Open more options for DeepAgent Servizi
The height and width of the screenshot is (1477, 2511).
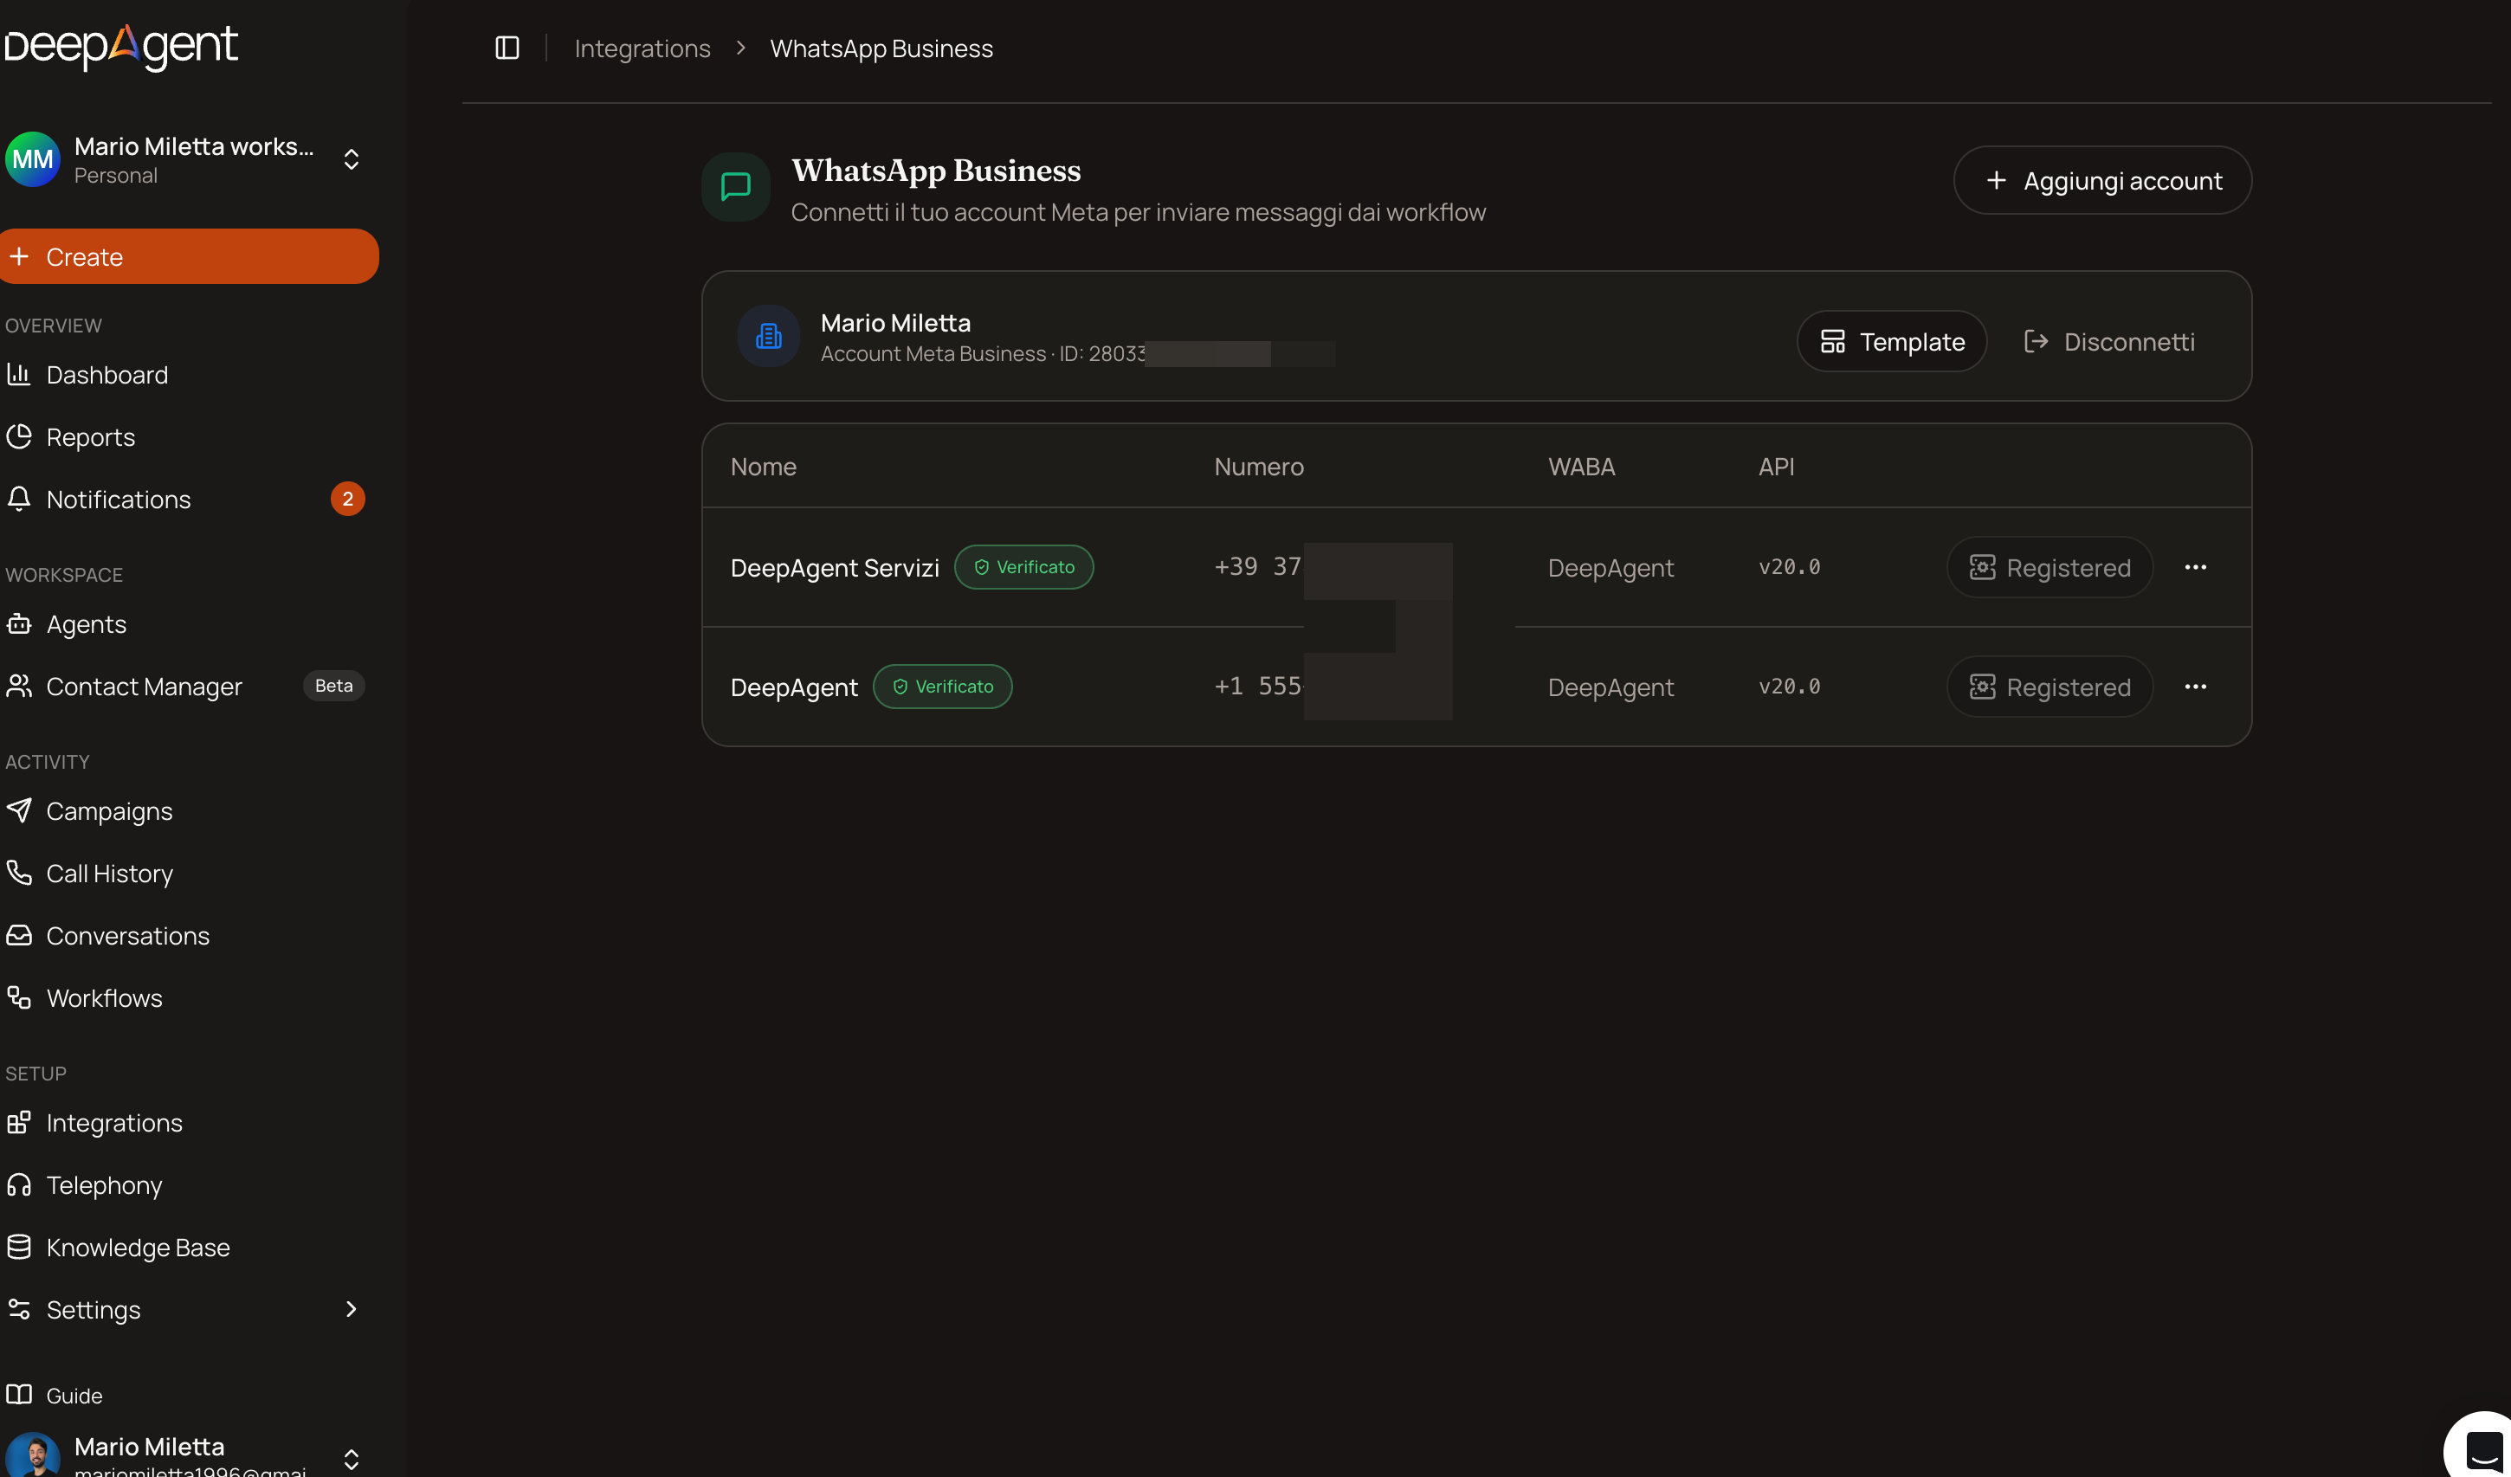click(x=2195, y=567)
